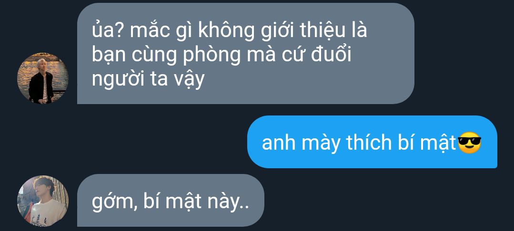Select the blue 'anh mày thích bí mật' bubble
The width and height of the screenshot is (514, 231).
(x=372, y=142)
